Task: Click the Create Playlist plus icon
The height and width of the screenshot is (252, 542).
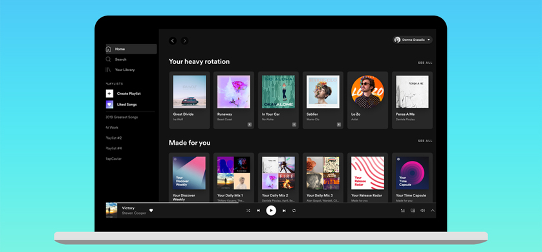Action: click(x=109, y=94)
